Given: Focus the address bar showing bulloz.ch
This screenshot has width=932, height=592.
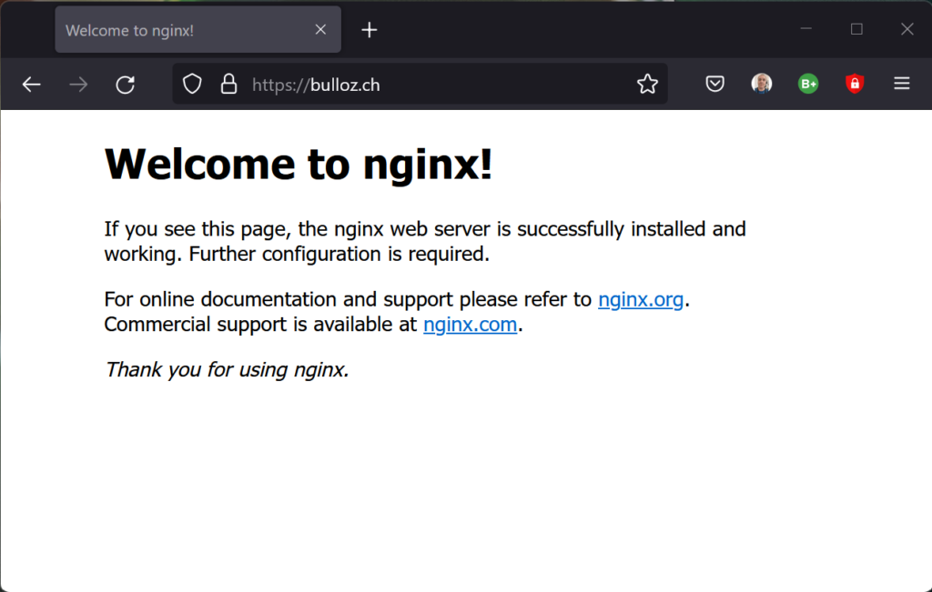Looking at the screenshot, I should [x=420, y=85].
